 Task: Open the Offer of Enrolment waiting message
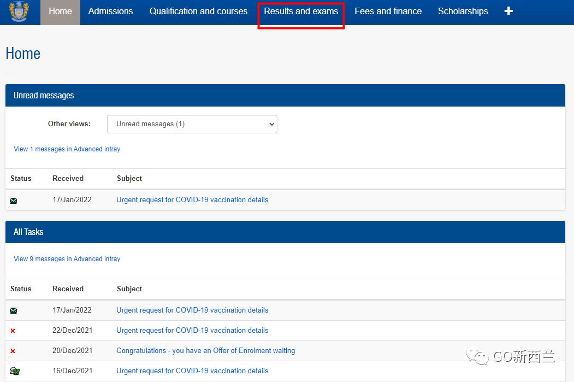tap(206, 350)
